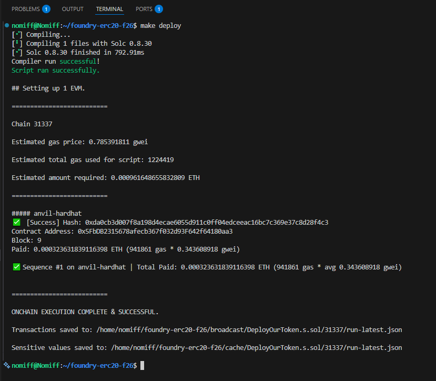Click the PORTS count badge
Screen dimensions: 436x381
[159, 9]
